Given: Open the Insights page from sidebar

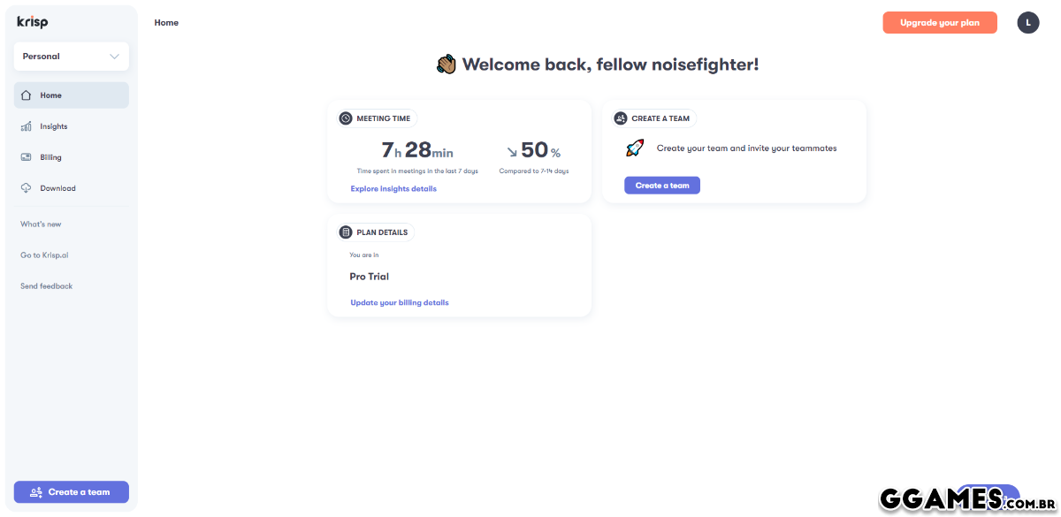Looking at the screenshot, I should 54,126.
